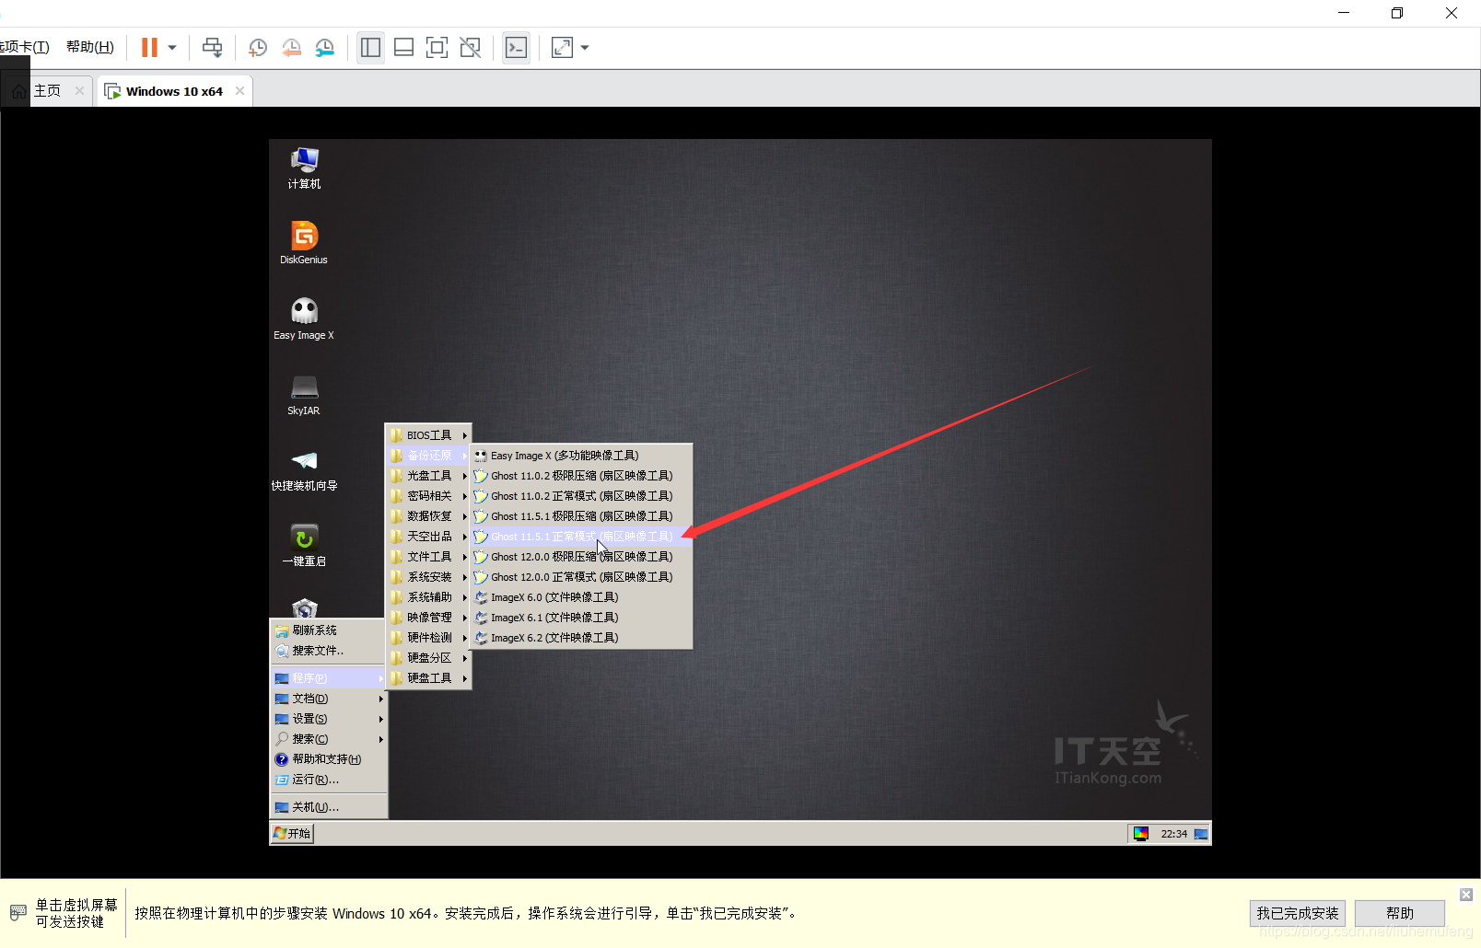The height and width of the screenshot is (948, 1481).
Task: Close the 主页 tab
Action: coord(79,90)
